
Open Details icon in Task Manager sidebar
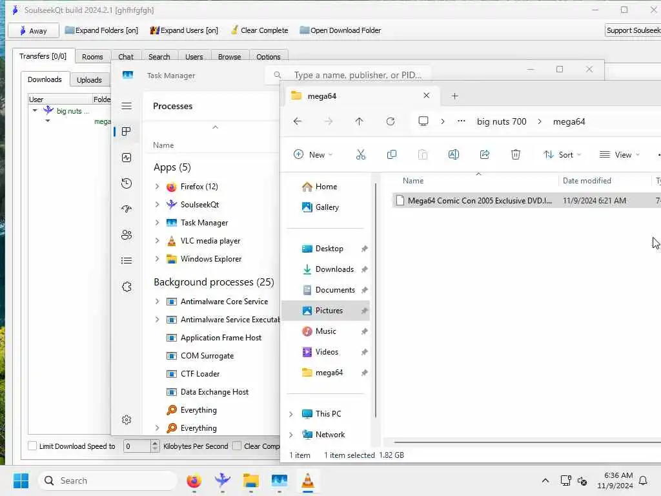click(127, 261)
